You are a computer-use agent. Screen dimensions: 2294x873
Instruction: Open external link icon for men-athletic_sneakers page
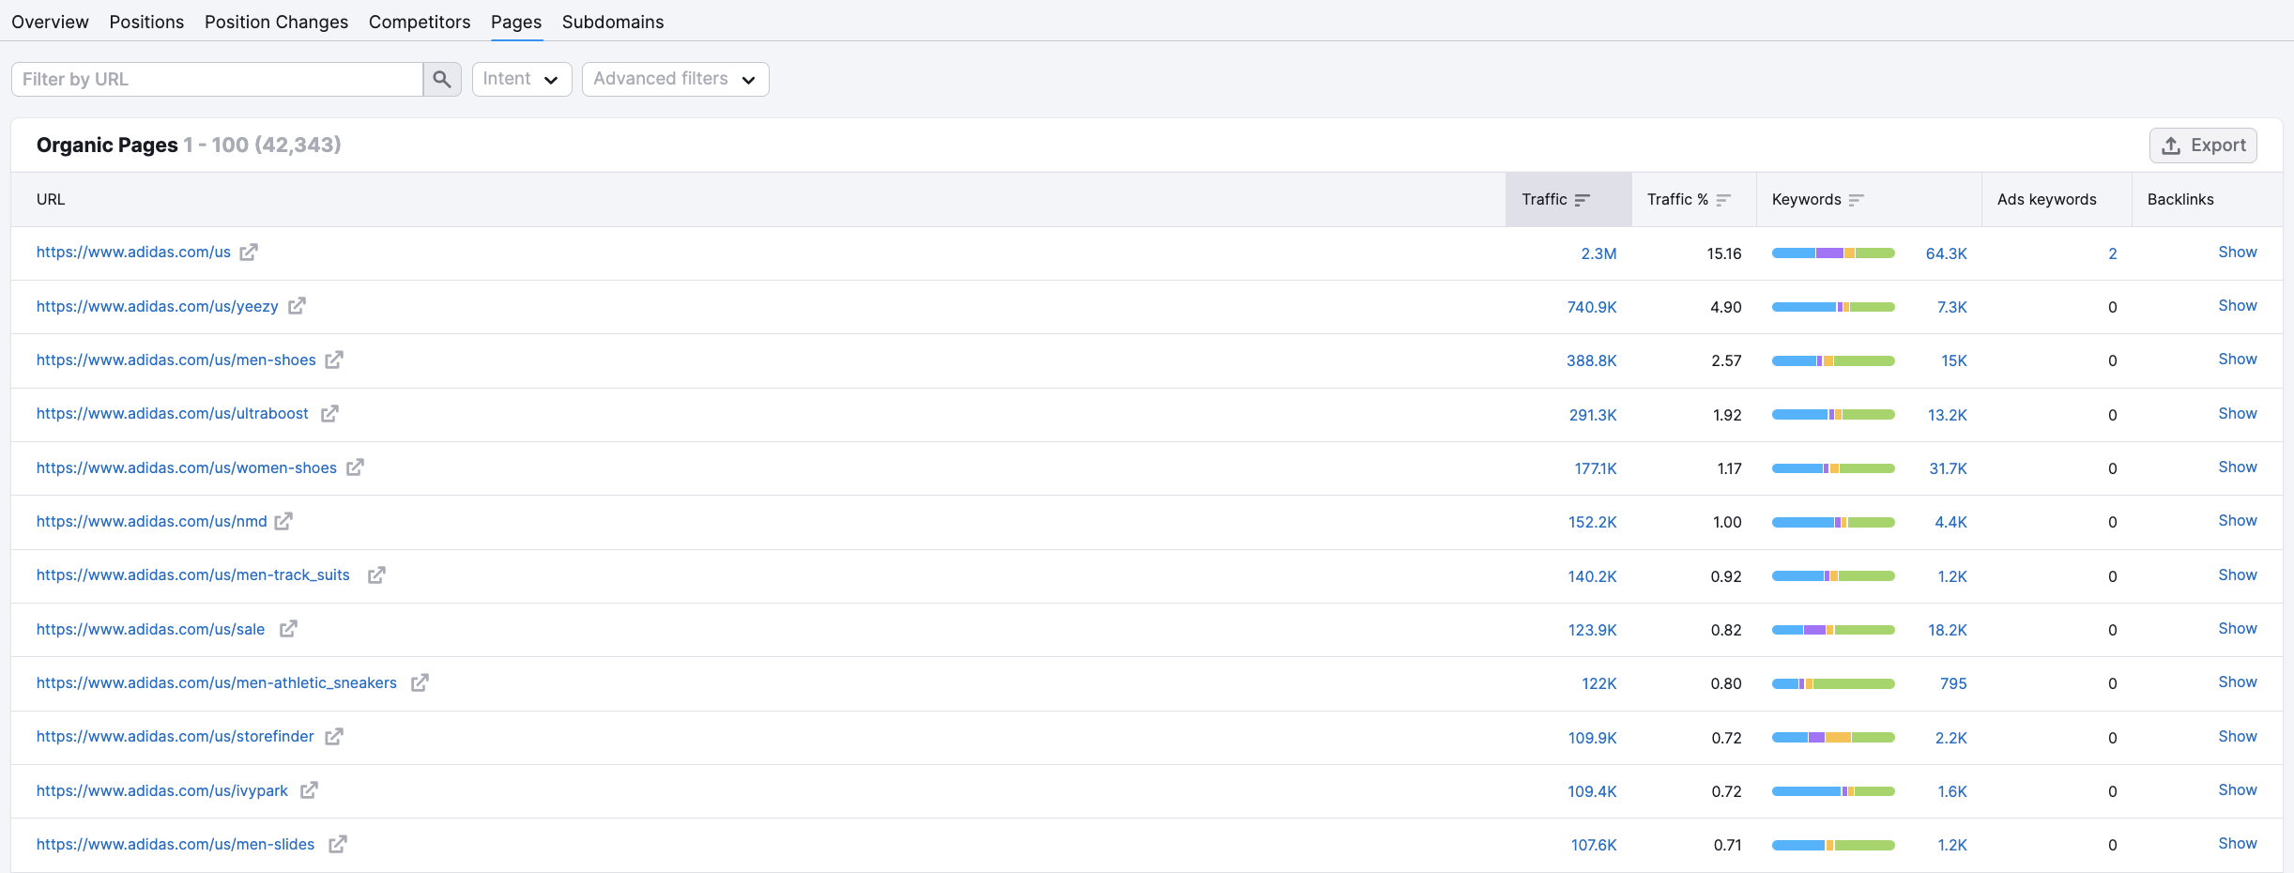click(420, 682)
